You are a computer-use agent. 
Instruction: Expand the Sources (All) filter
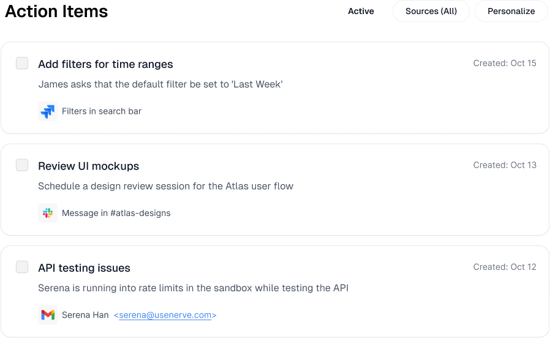(x=431, y=11)
